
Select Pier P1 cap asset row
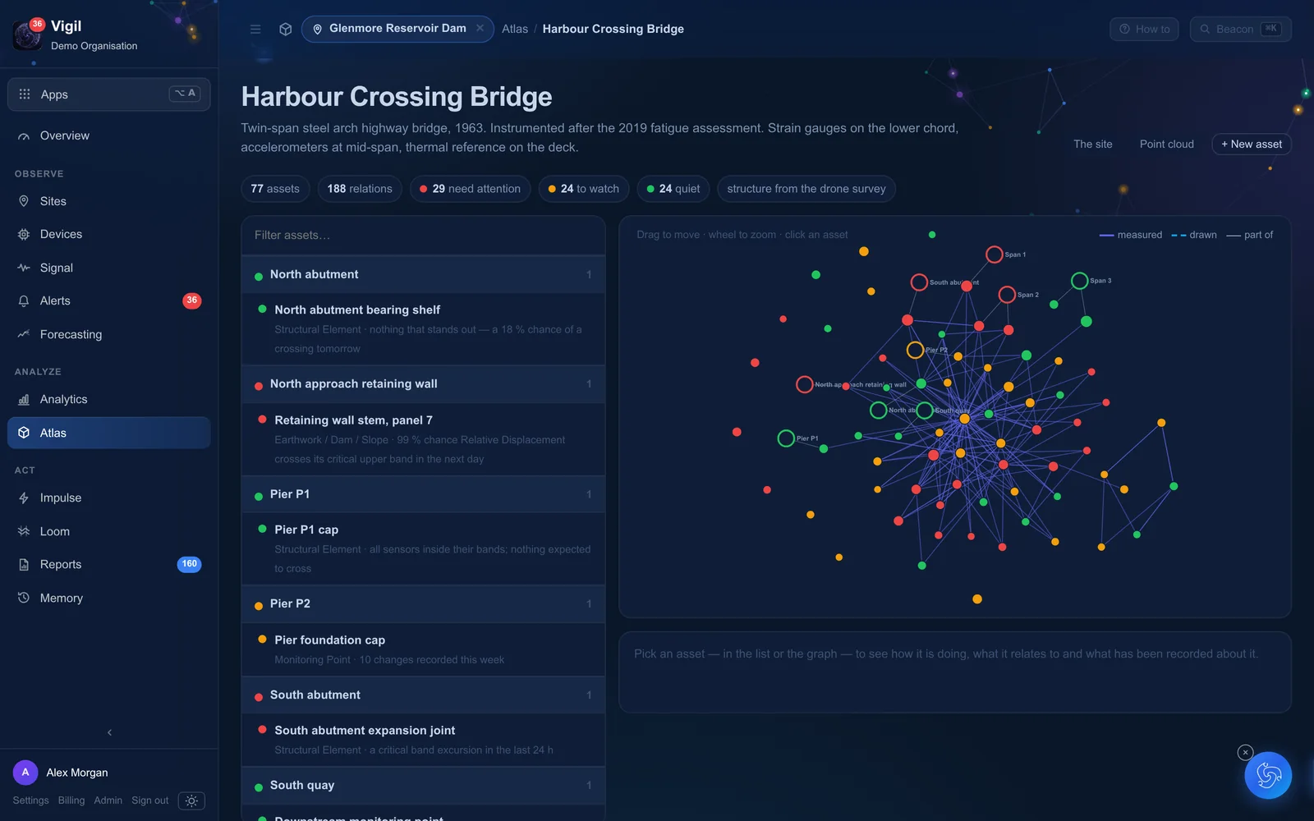pos(423,549)
